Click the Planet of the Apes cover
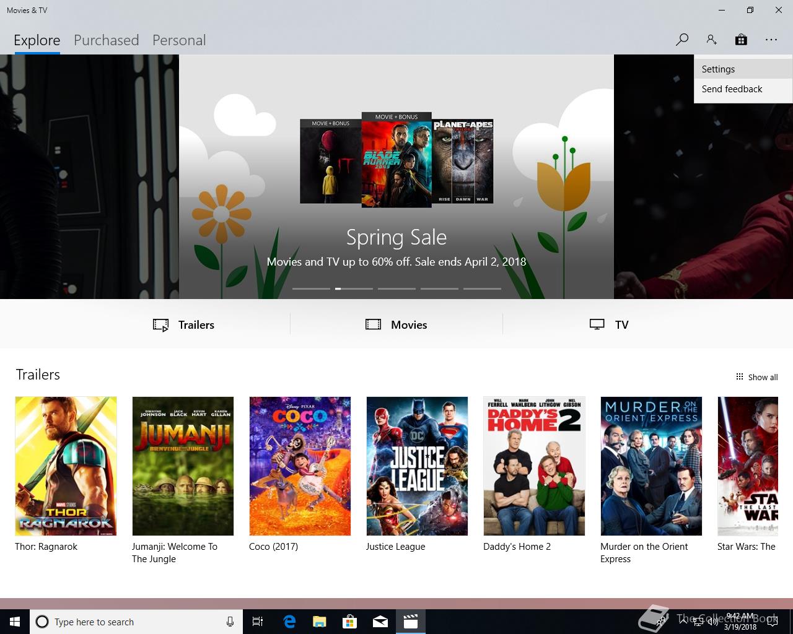Screen dimensions: 793x634 click(x=463, y=161)
